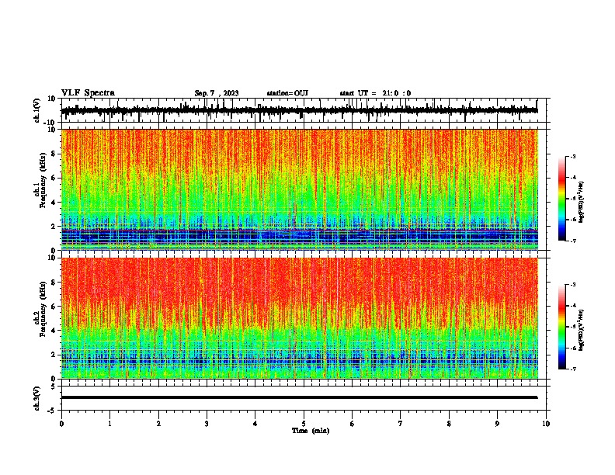The image size is (615, 475).
Task: Click the "VLF Spectra" title text
Action: pos(88,93)
